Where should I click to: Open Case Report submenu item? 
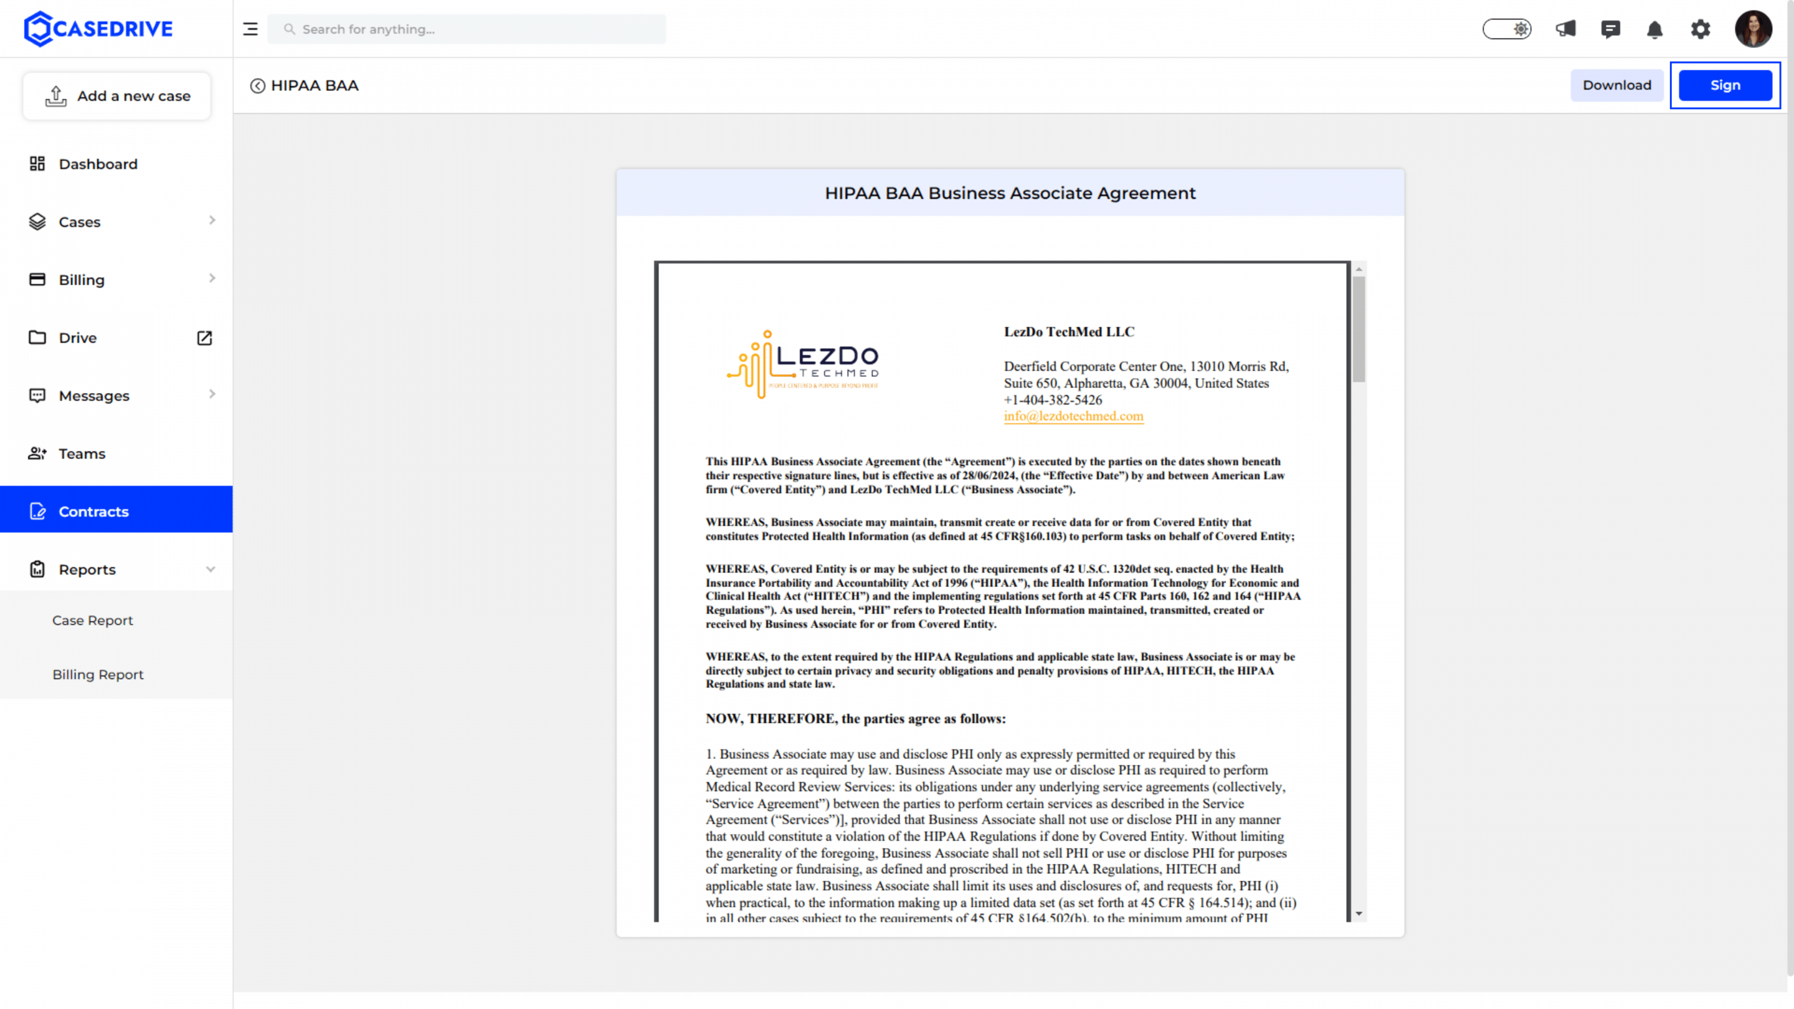tap(92, 620)
